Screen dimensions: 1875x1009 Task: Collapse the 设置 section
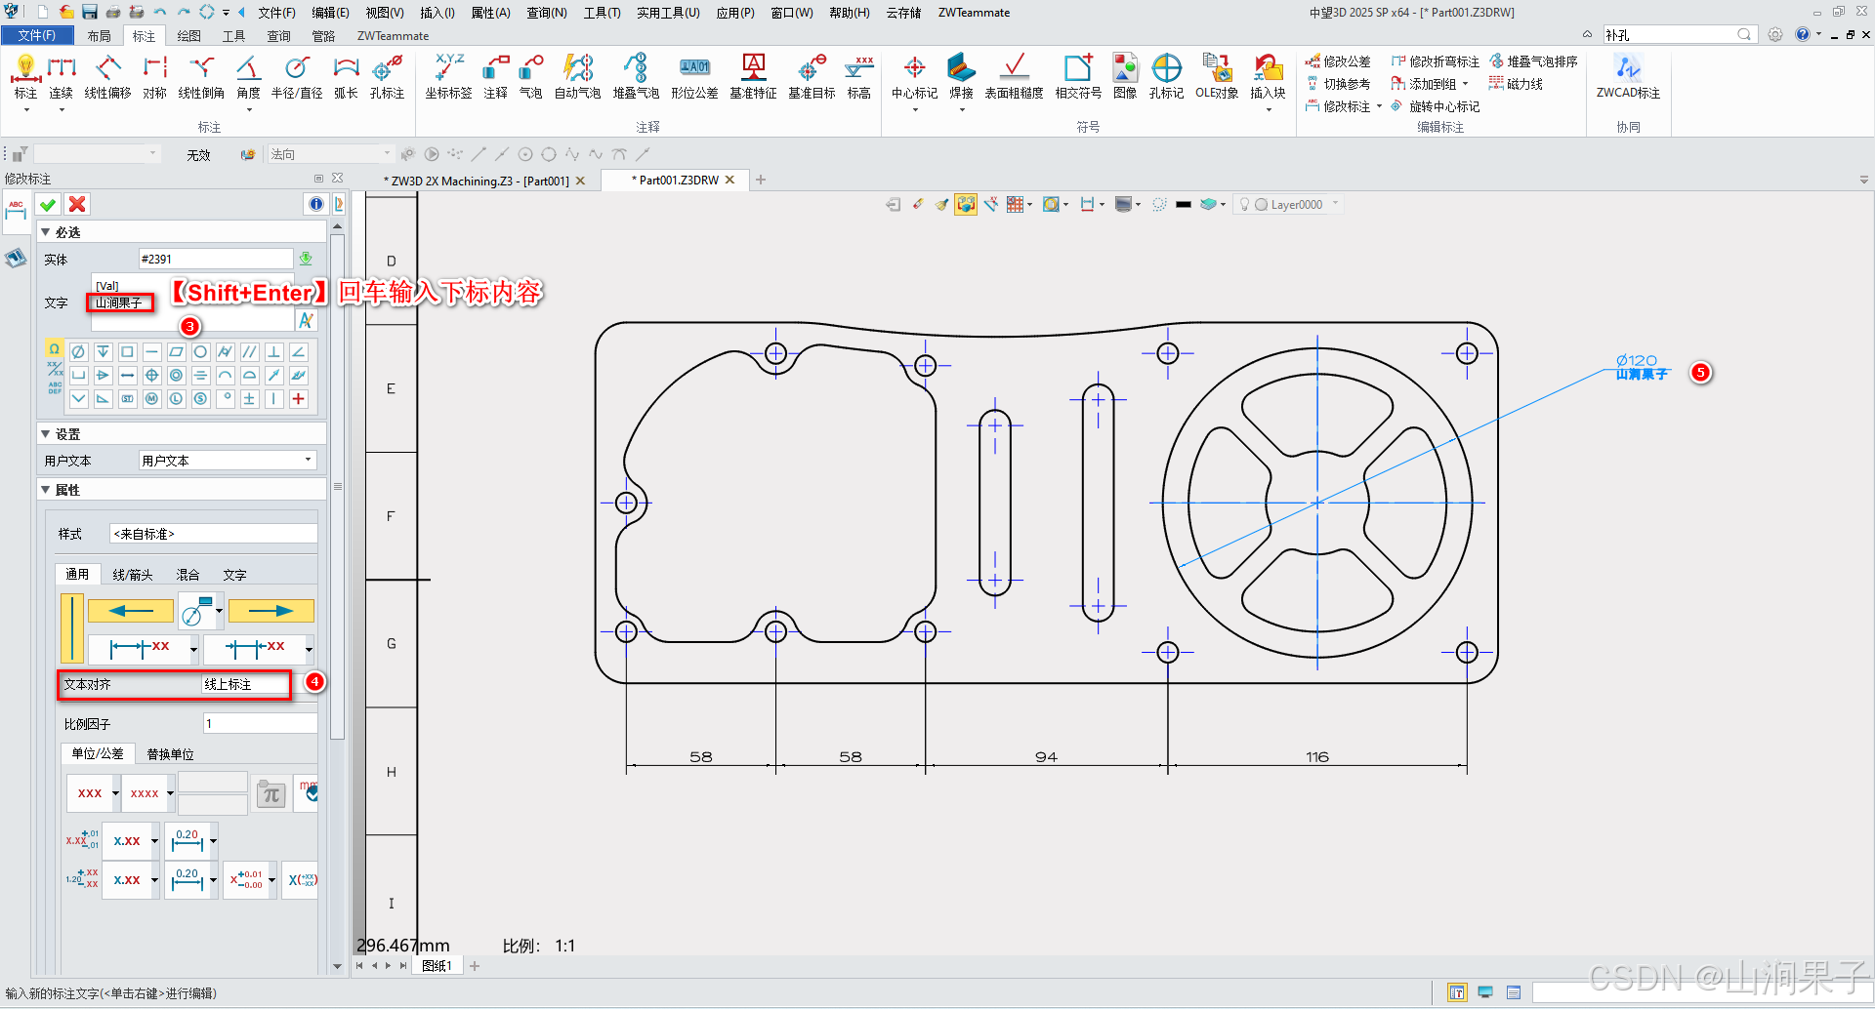point(45,434)
